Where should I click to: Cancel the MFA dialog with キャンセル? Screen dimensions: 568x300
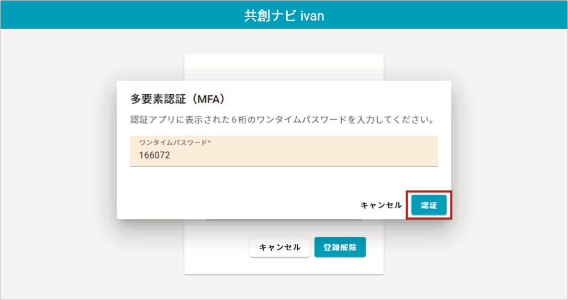click(x=381, y=205)
